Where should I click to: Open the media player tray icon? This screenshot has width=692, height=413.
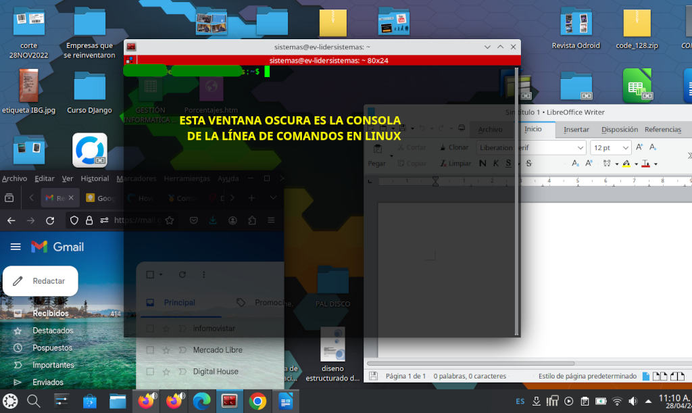tap(569, 401)
